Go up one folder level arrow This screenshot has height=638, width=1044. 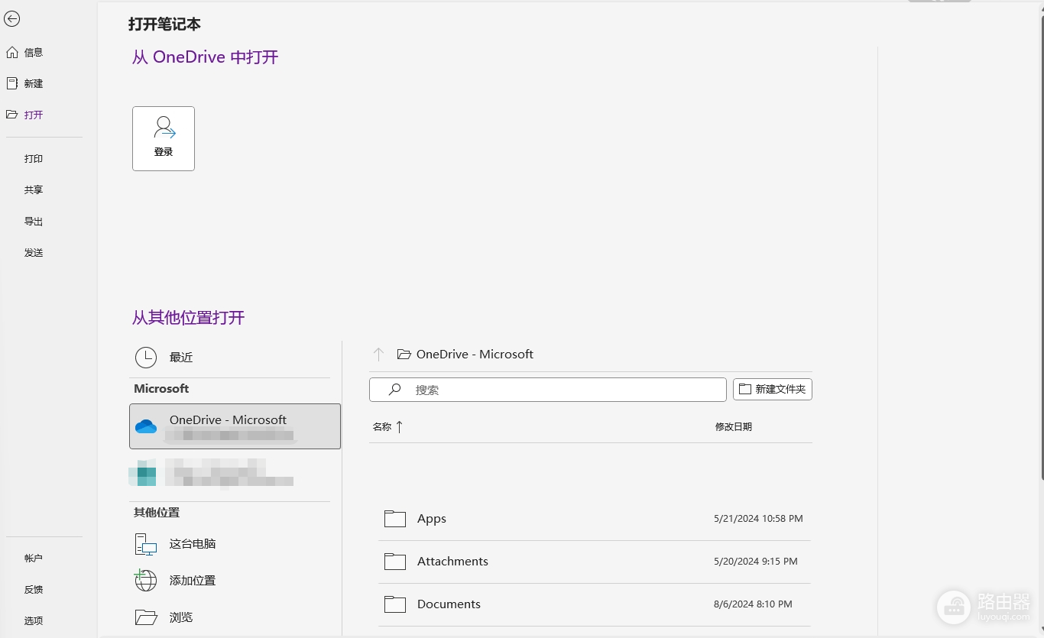pos(378,355)
